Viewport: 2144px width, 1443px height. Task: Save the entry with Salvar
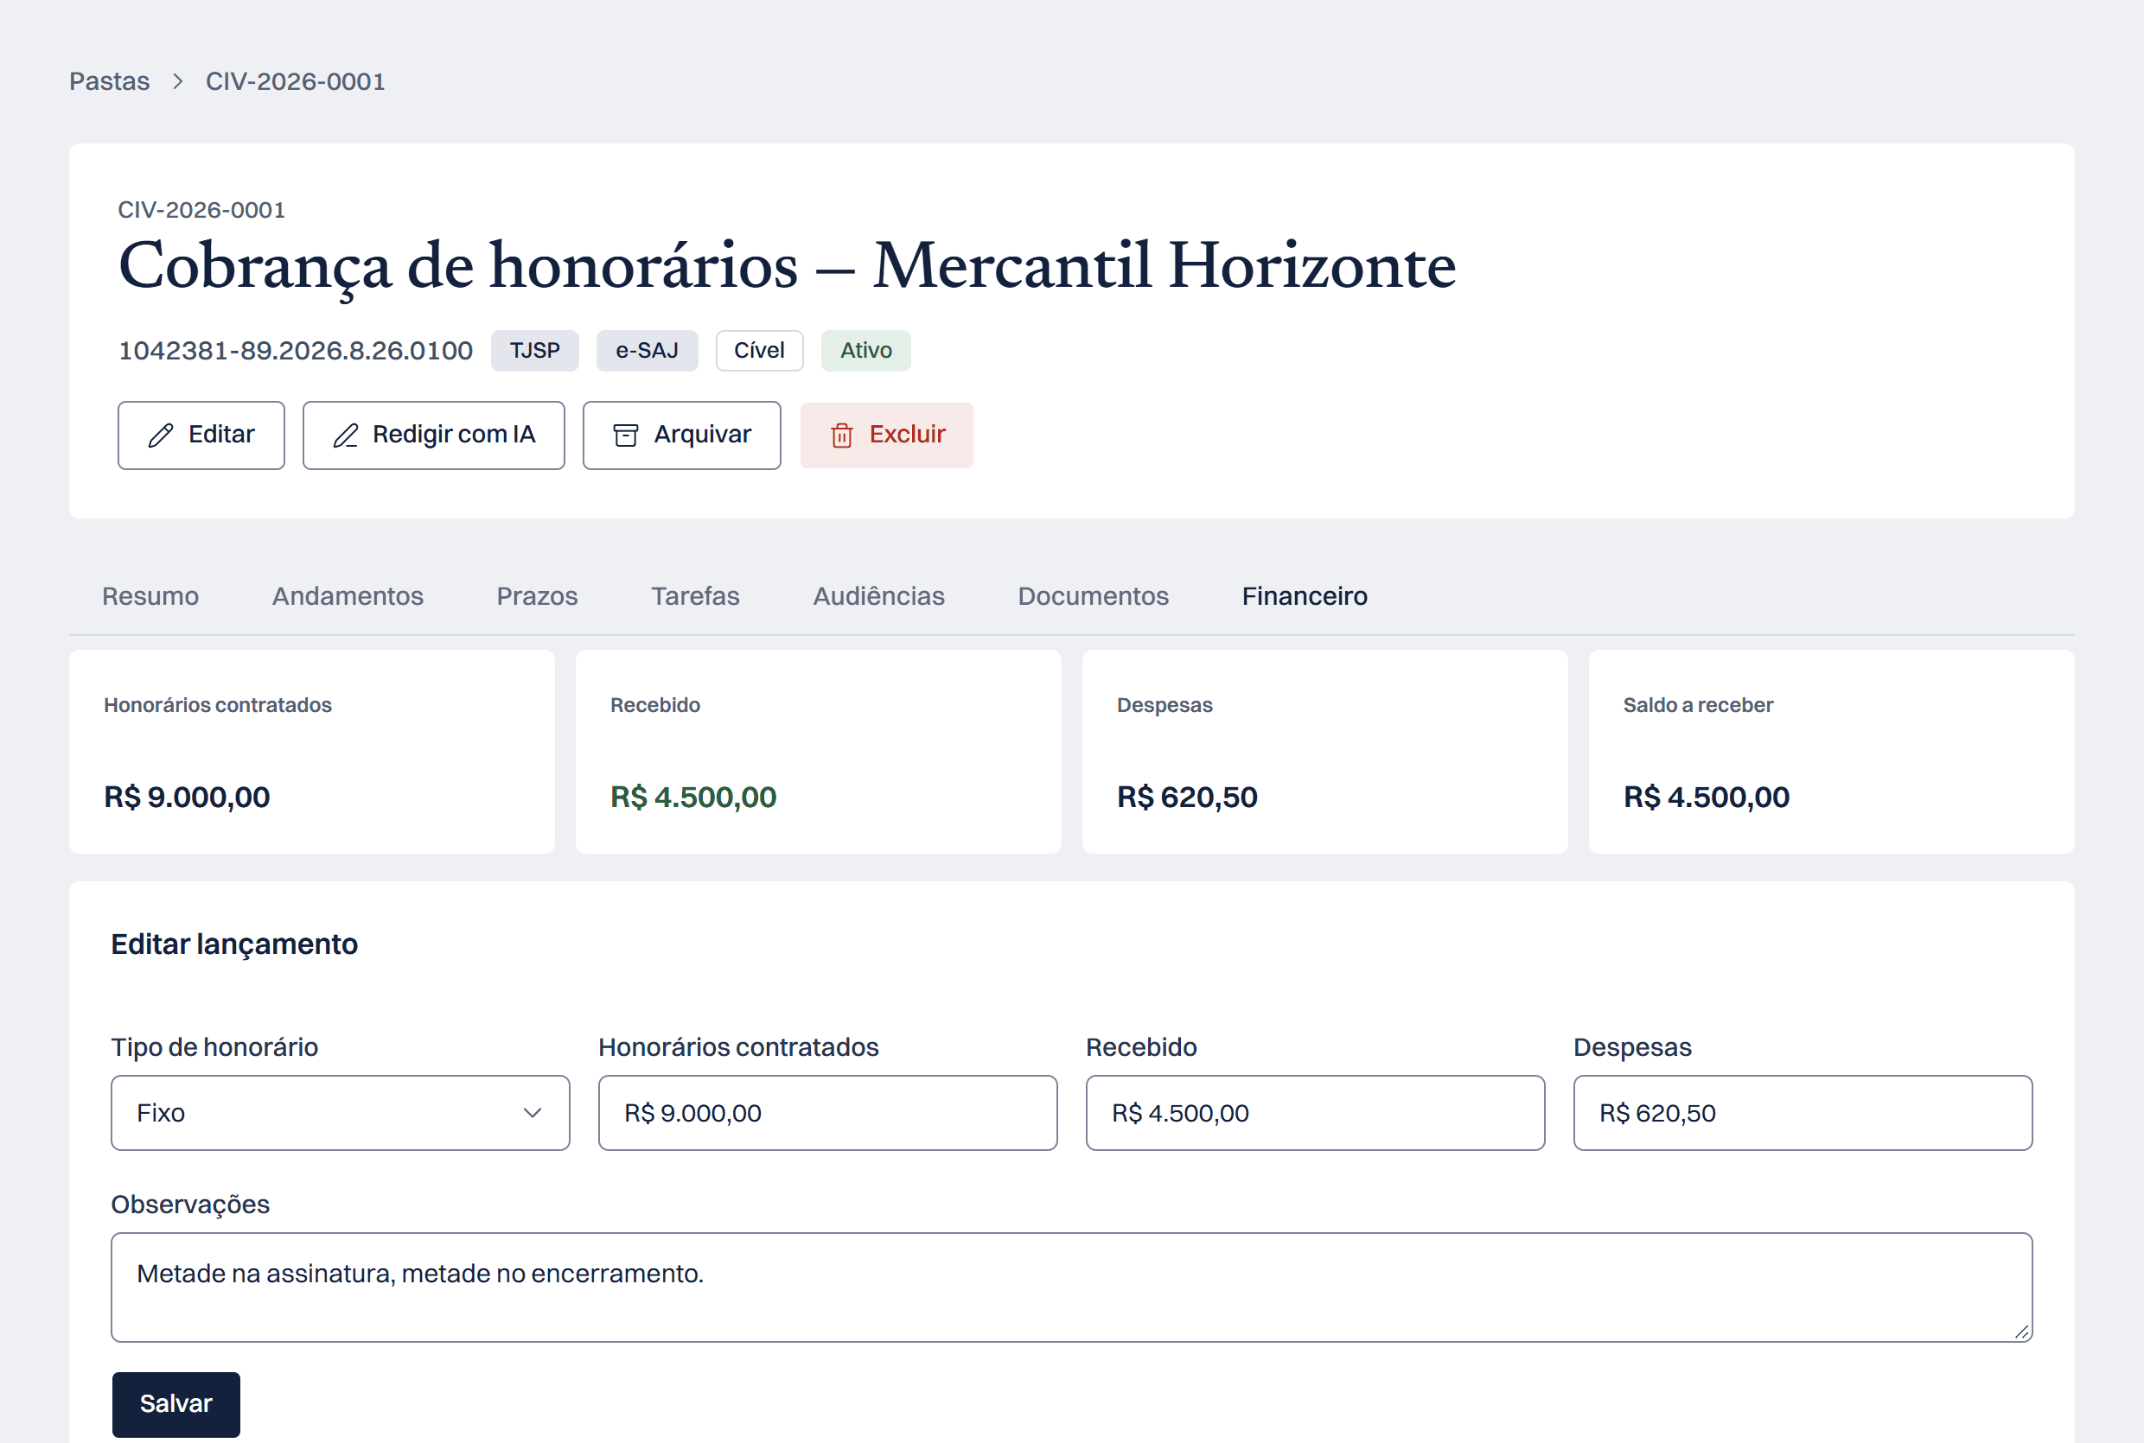tap(175, 1404)
